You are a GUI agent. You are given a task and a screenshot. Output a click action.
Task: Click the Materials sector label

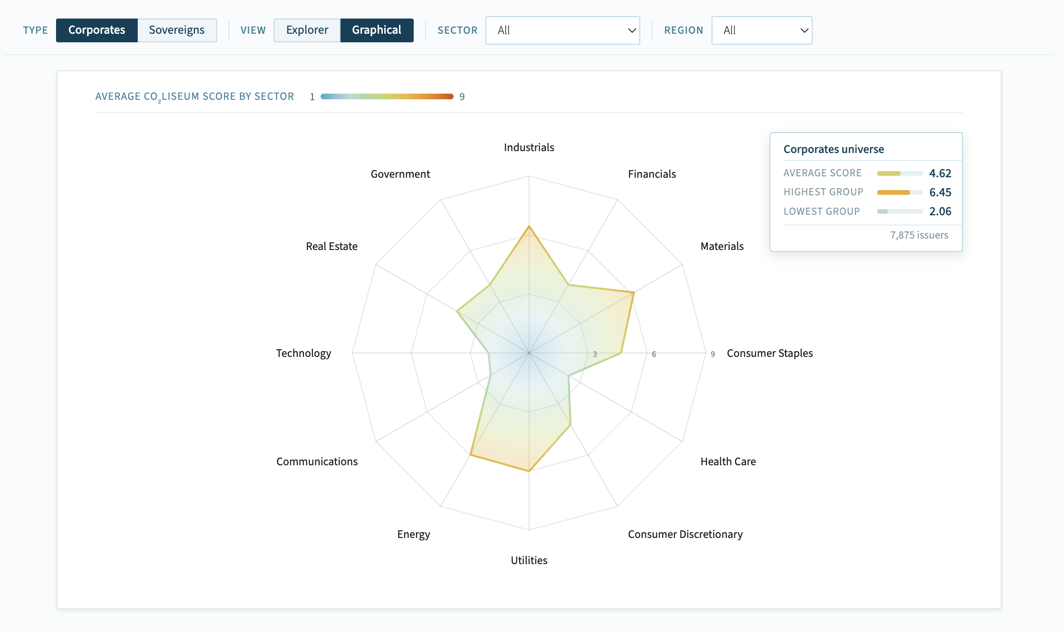(721, 246)
